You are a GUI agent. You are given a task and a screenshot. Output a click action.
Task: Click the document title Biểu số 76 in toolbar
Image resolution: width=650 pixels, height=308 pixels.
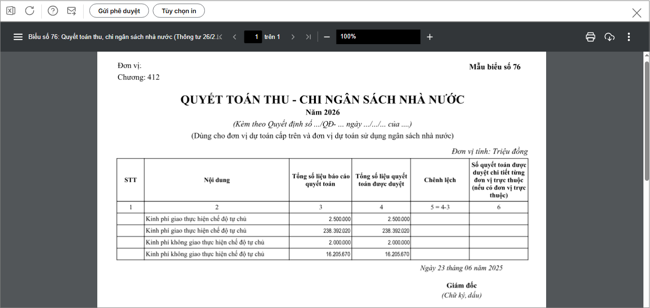pyautogui.click(x=125, y=37)
